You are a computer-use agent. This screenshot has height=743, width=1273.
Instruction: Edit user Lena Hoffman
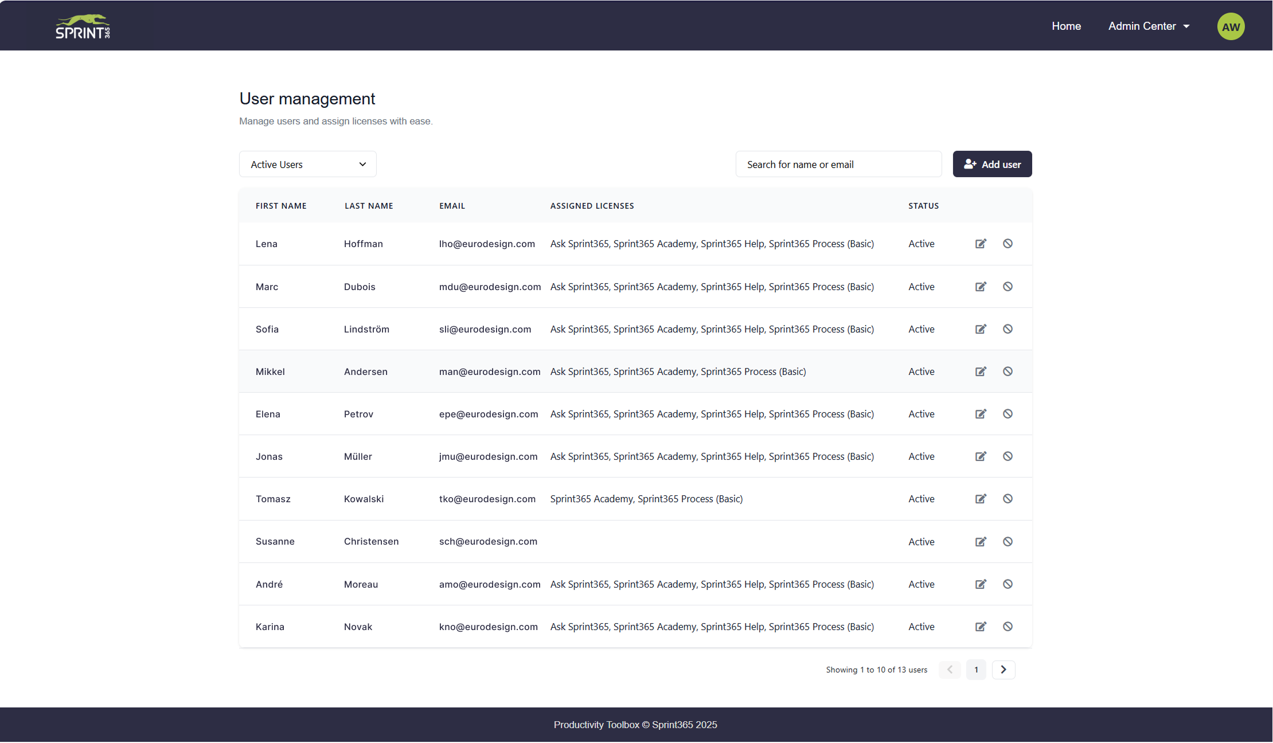coord(981,244)
